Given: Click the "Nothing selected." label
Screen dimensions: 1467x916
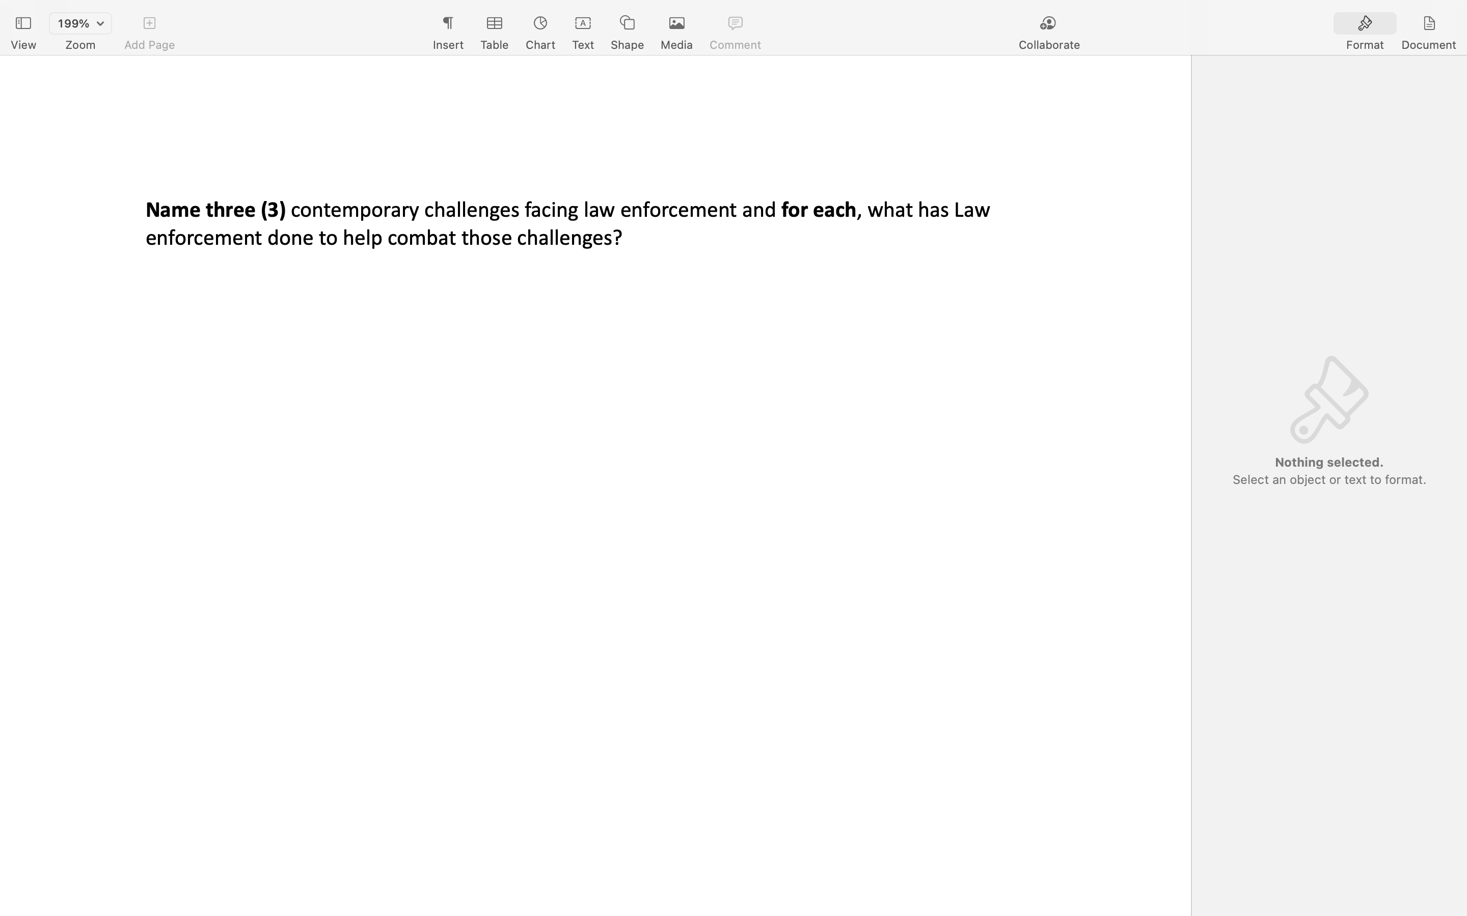Looking at the screenshot, I should 1328,462.
